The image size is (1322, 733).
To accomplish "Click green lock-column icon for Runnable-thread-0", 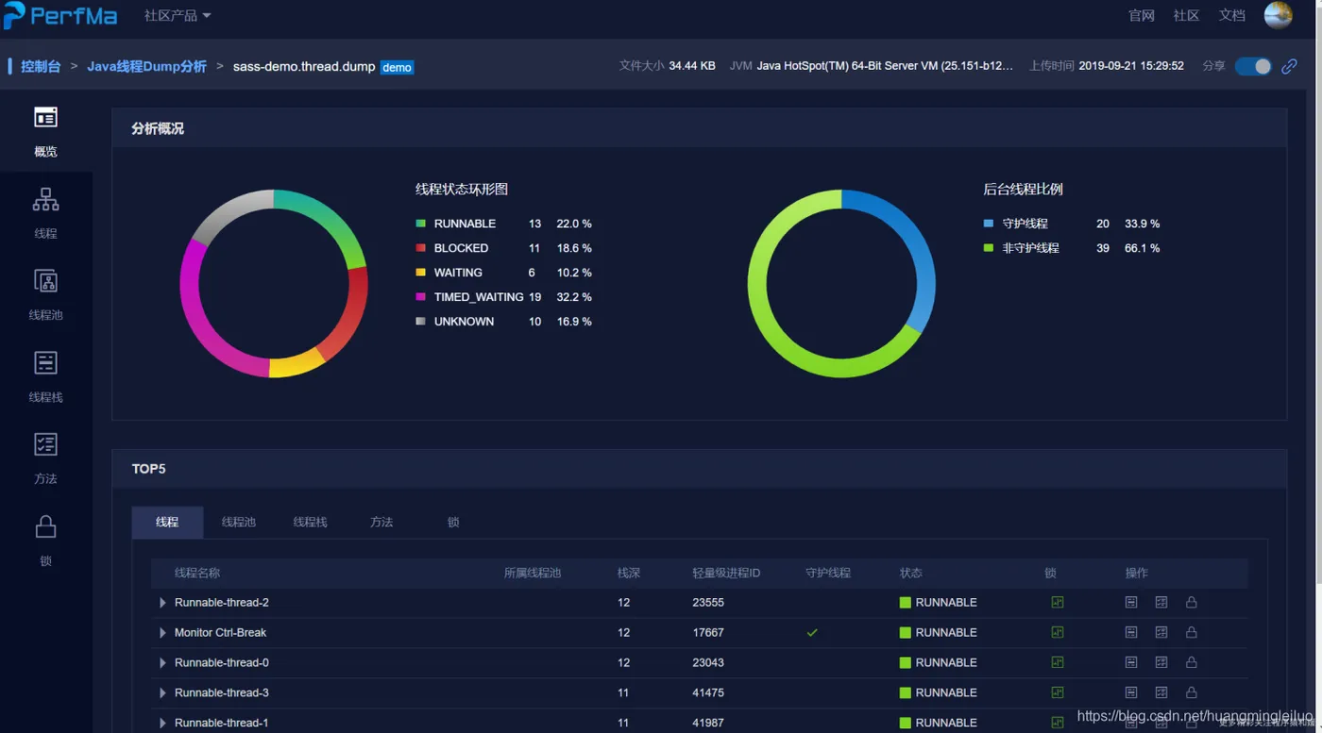I will pos(1058,662).
